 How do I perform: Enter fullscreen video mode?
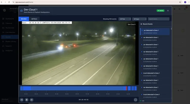(x=136, y=100)
